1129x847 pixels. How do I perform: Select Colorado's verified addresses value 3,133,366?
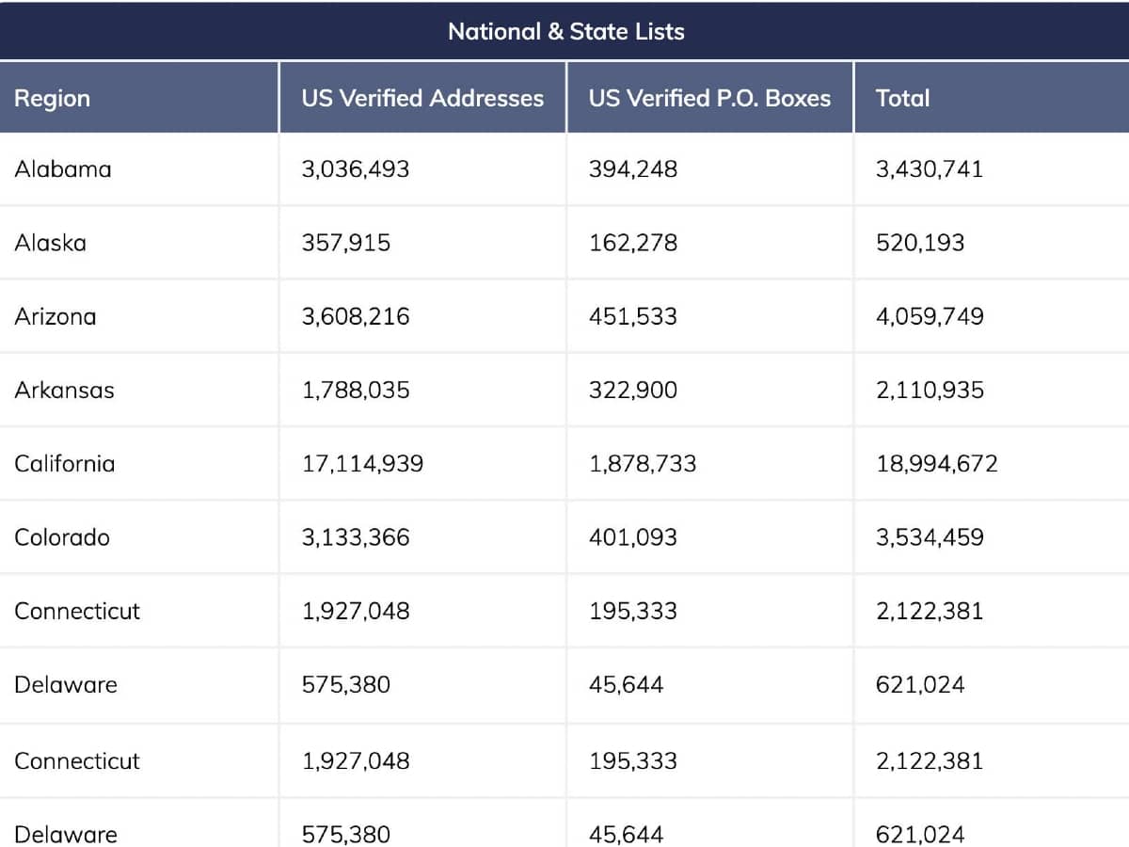[x=356, y=537]
